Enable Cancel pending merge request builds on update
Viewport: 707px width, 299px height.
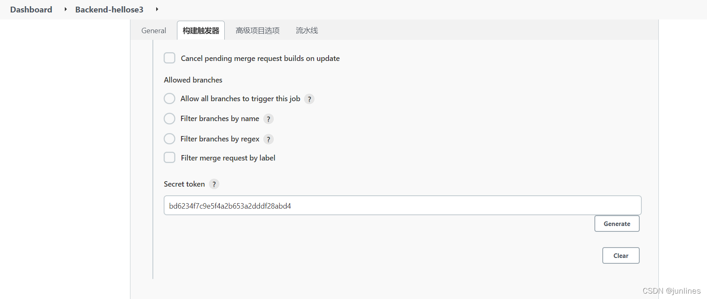tap(169, 58)
